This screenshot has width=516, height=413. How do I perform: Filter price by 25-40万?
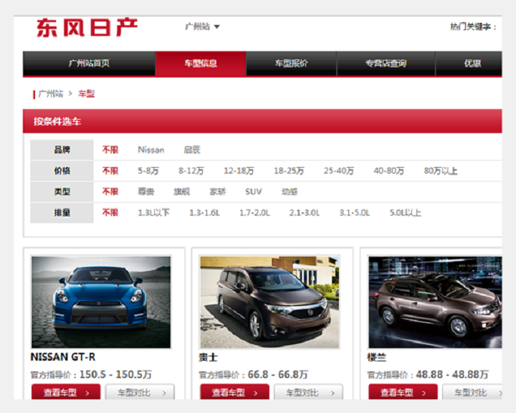point(339,171)
